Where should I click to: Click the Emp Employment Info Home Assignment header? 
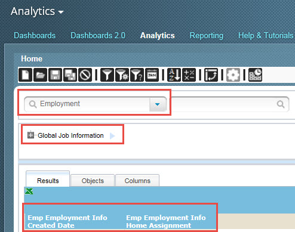click(166, 221)
